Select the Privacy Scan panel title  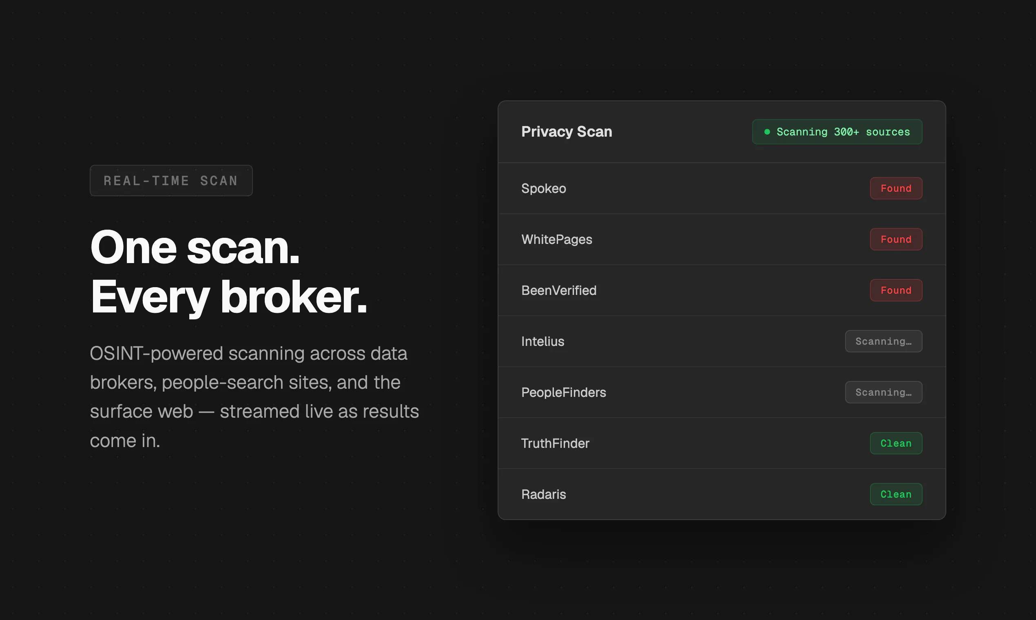pos(567,132)
